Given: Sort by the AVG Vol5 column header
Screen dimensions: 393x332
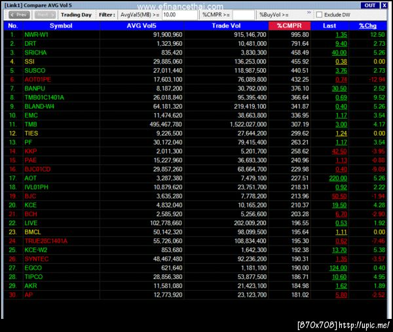Looking at the screenshot, I should [141, 26].
